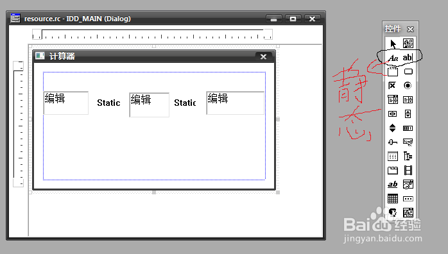The image size is (448, 254).
Task: Click the dialog's right-middle resize handle
Action: [x=278, y=119]
